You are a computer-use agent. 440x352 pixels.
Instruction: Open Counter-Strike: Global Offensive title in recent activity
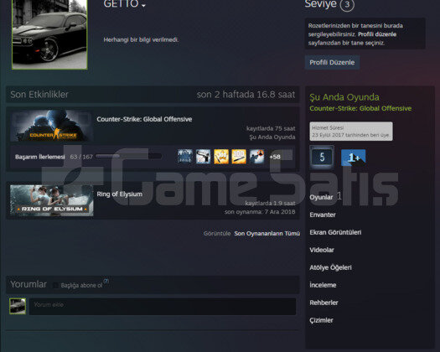(144, 119)
